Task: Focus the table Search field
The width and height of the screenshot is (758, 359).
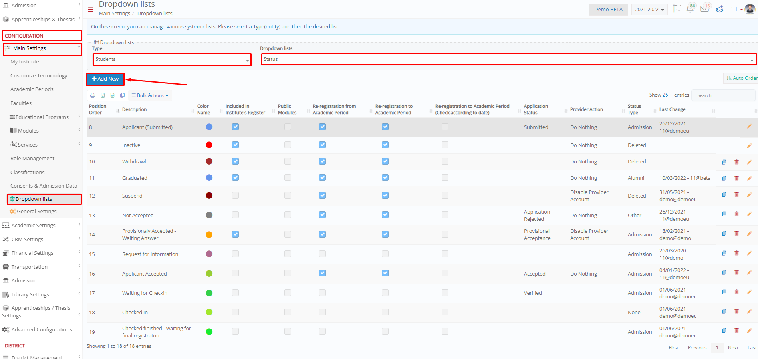Action: pos(723,95)
